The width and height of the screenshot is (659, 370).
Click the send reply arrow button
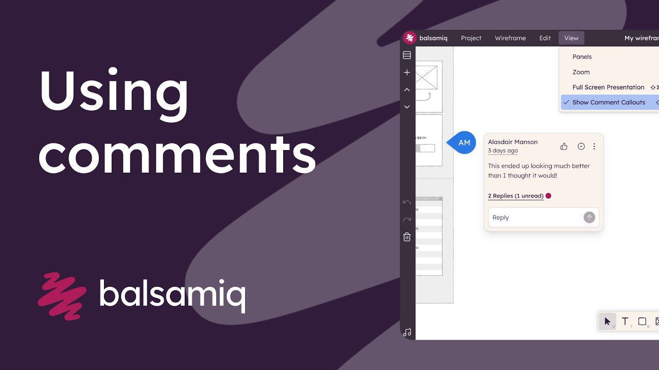click(589, 217)
